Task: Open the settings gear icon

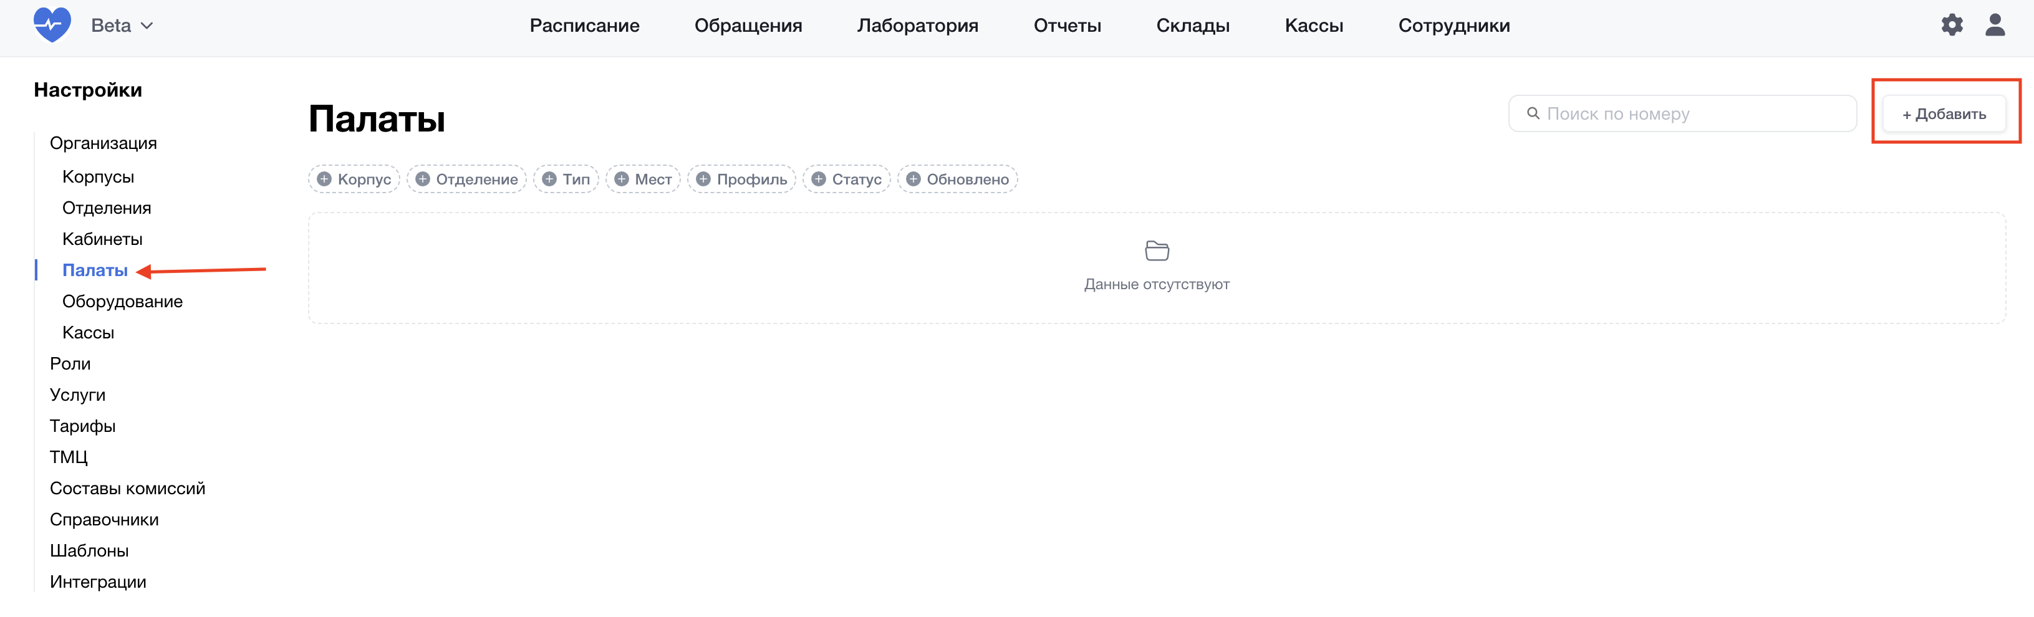Action: coord(1951,26)
